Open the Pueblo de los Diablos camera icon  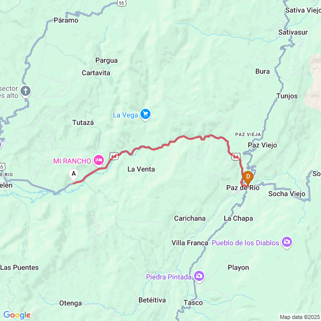pos(287,242)
